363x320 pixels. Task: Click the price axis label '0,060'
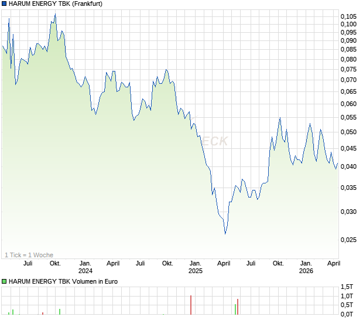[x=348, y=104]
